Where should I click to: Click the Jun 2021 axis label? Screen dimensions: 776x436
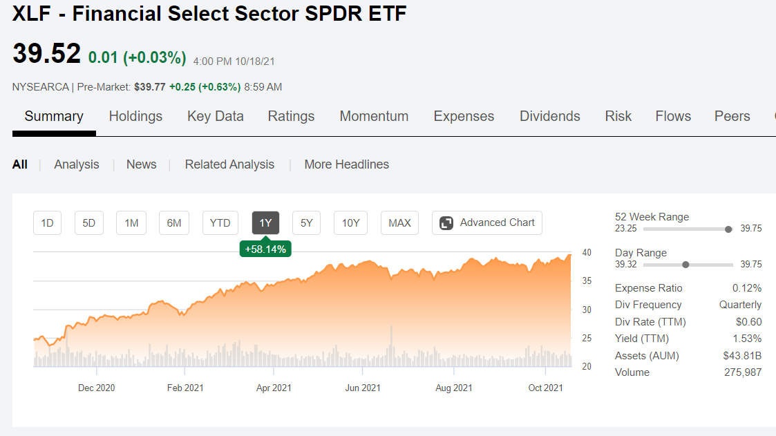363,388
